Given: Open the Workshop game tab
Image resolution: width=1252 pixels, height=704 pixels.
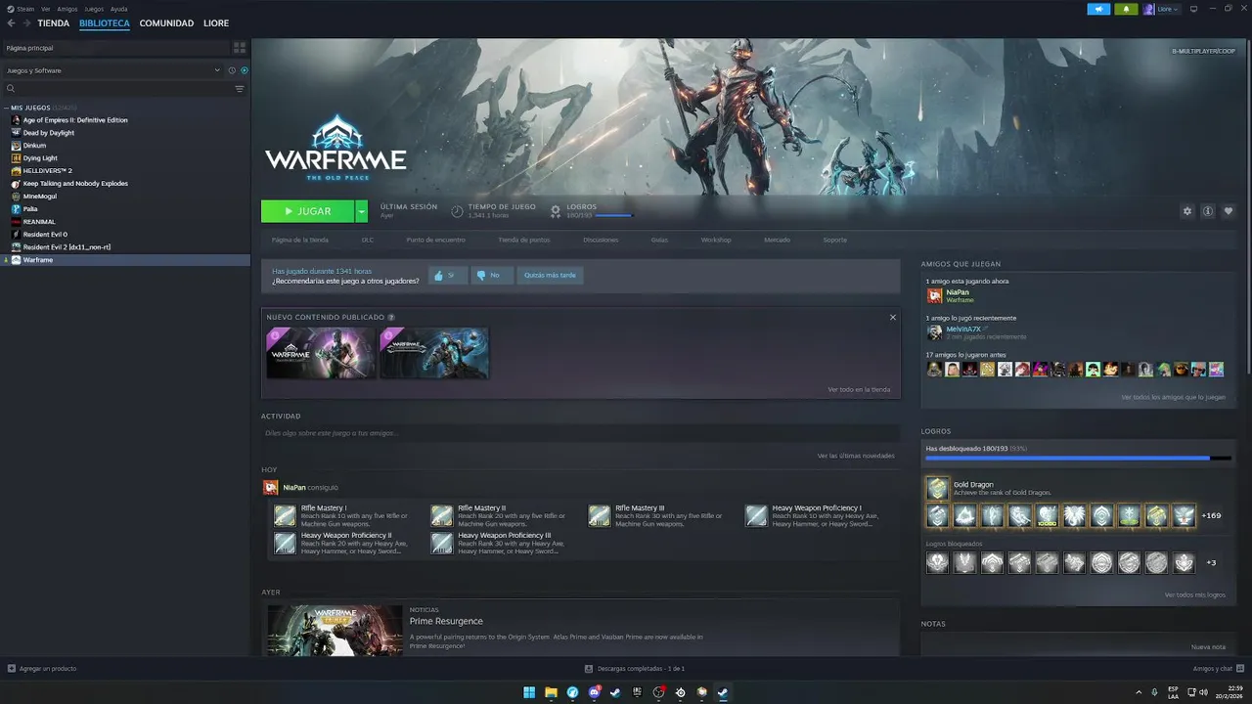Looking at the screenshot, I should [x=716, y=240].
